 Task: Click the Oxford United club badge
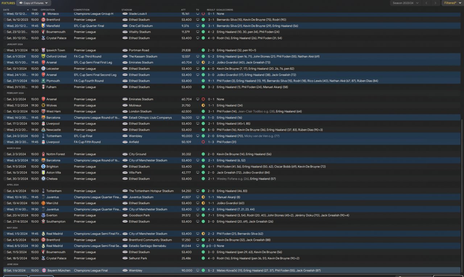[43, 57]
